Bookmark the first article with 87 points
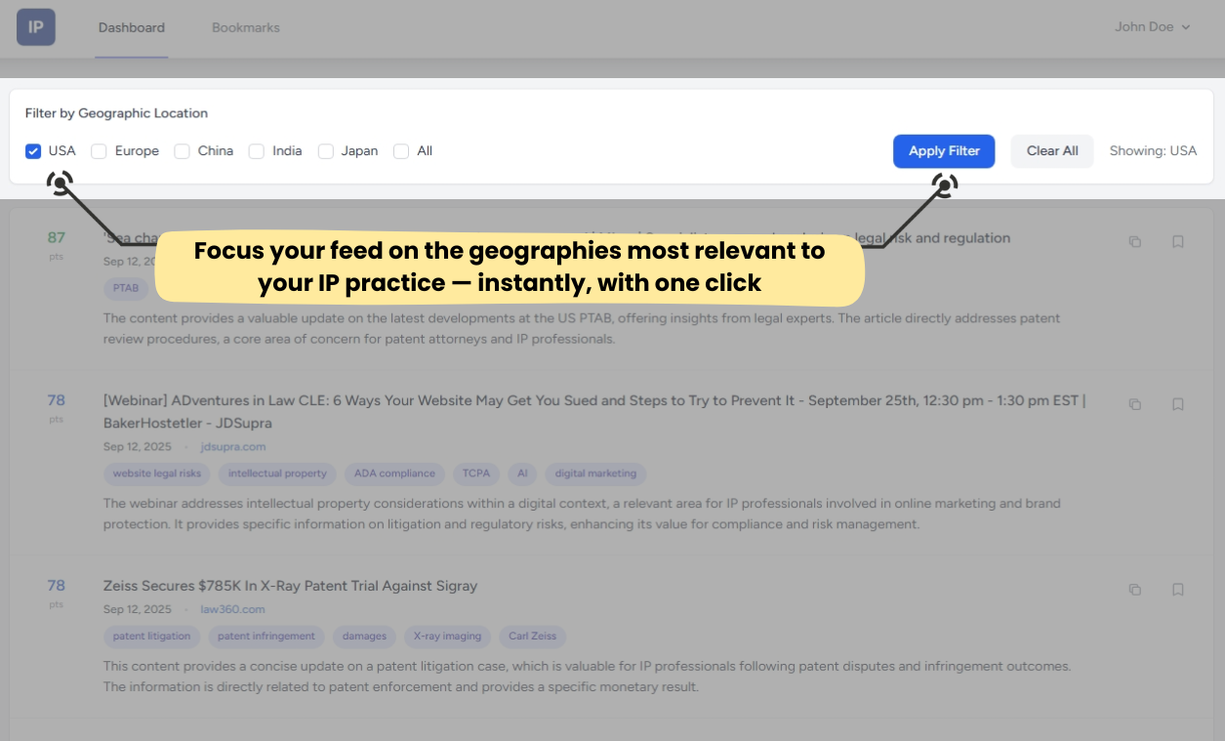Screen dimensions: 1225x741 1177,241
